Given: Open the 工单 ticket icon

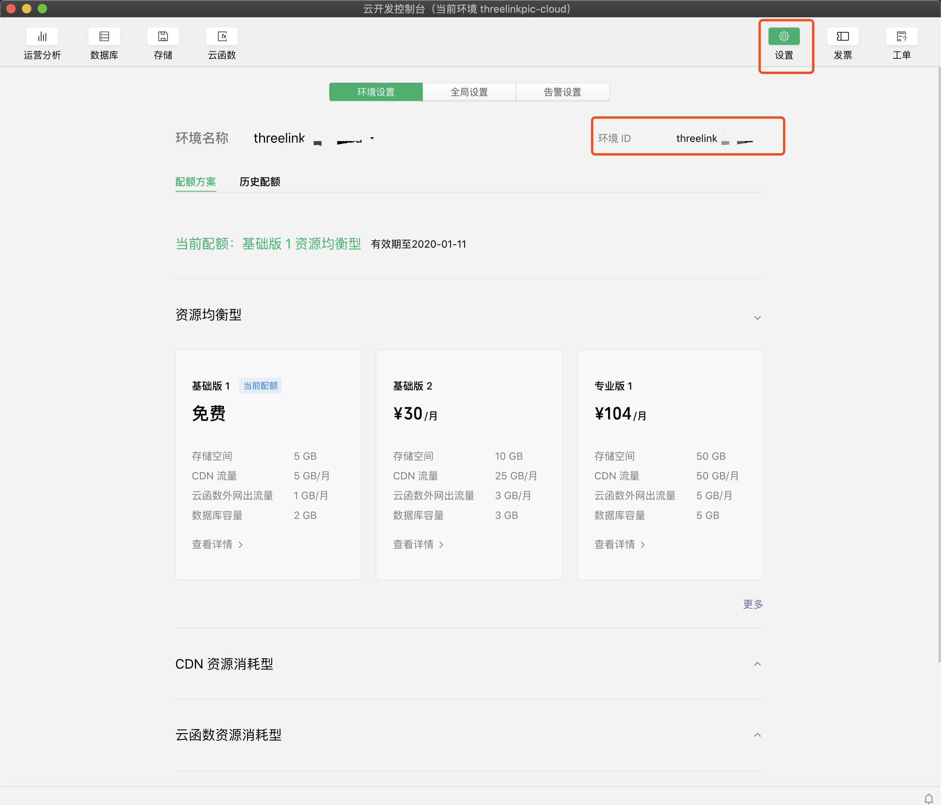Looking at the screenshot, I should (901, 36).
